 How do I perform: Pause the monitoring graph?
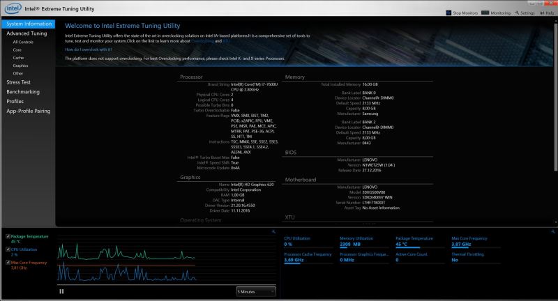tap(61, 291)
